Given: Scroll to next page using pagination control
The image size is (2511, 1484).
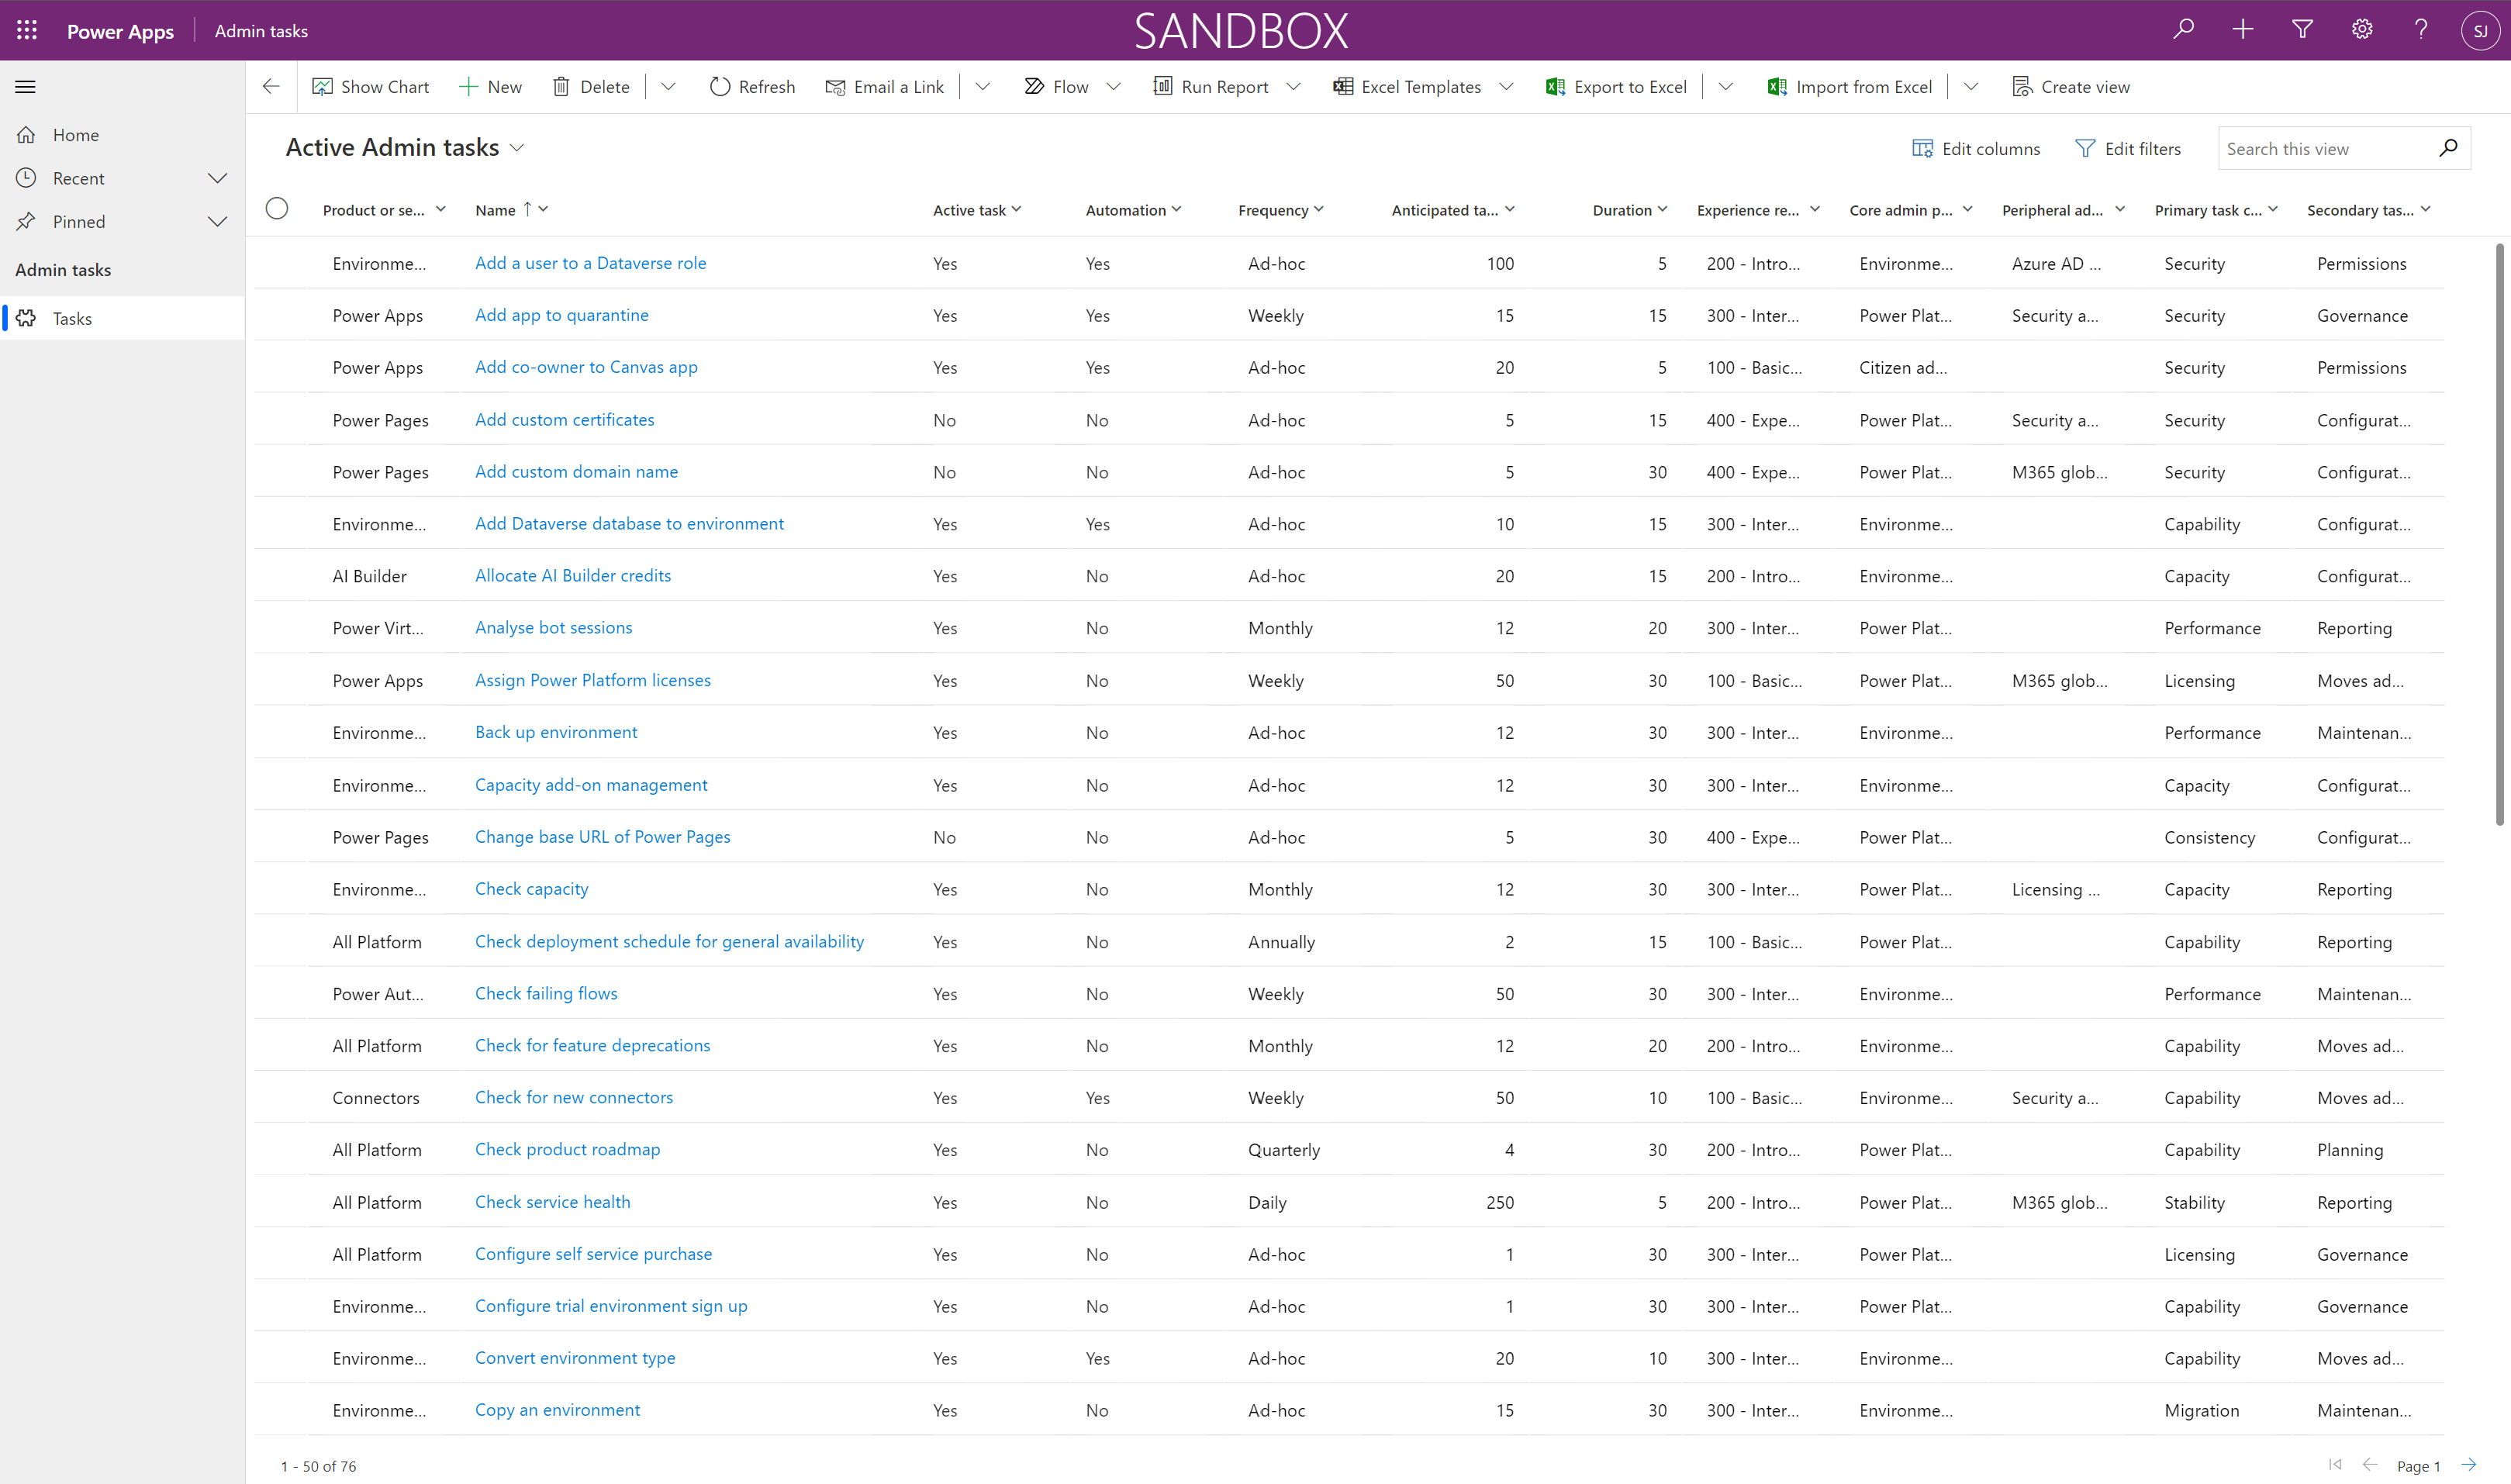Looking at the screenshot, I should pos(2492,1466).
